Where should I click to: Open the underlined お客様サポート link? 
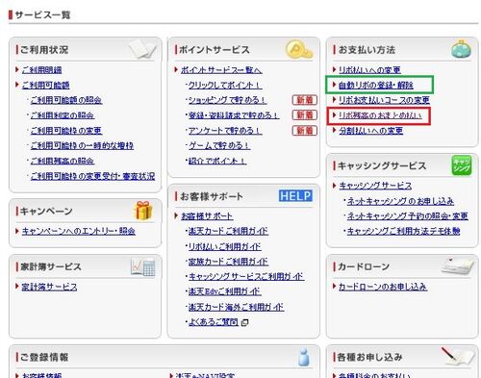[207, 216]
